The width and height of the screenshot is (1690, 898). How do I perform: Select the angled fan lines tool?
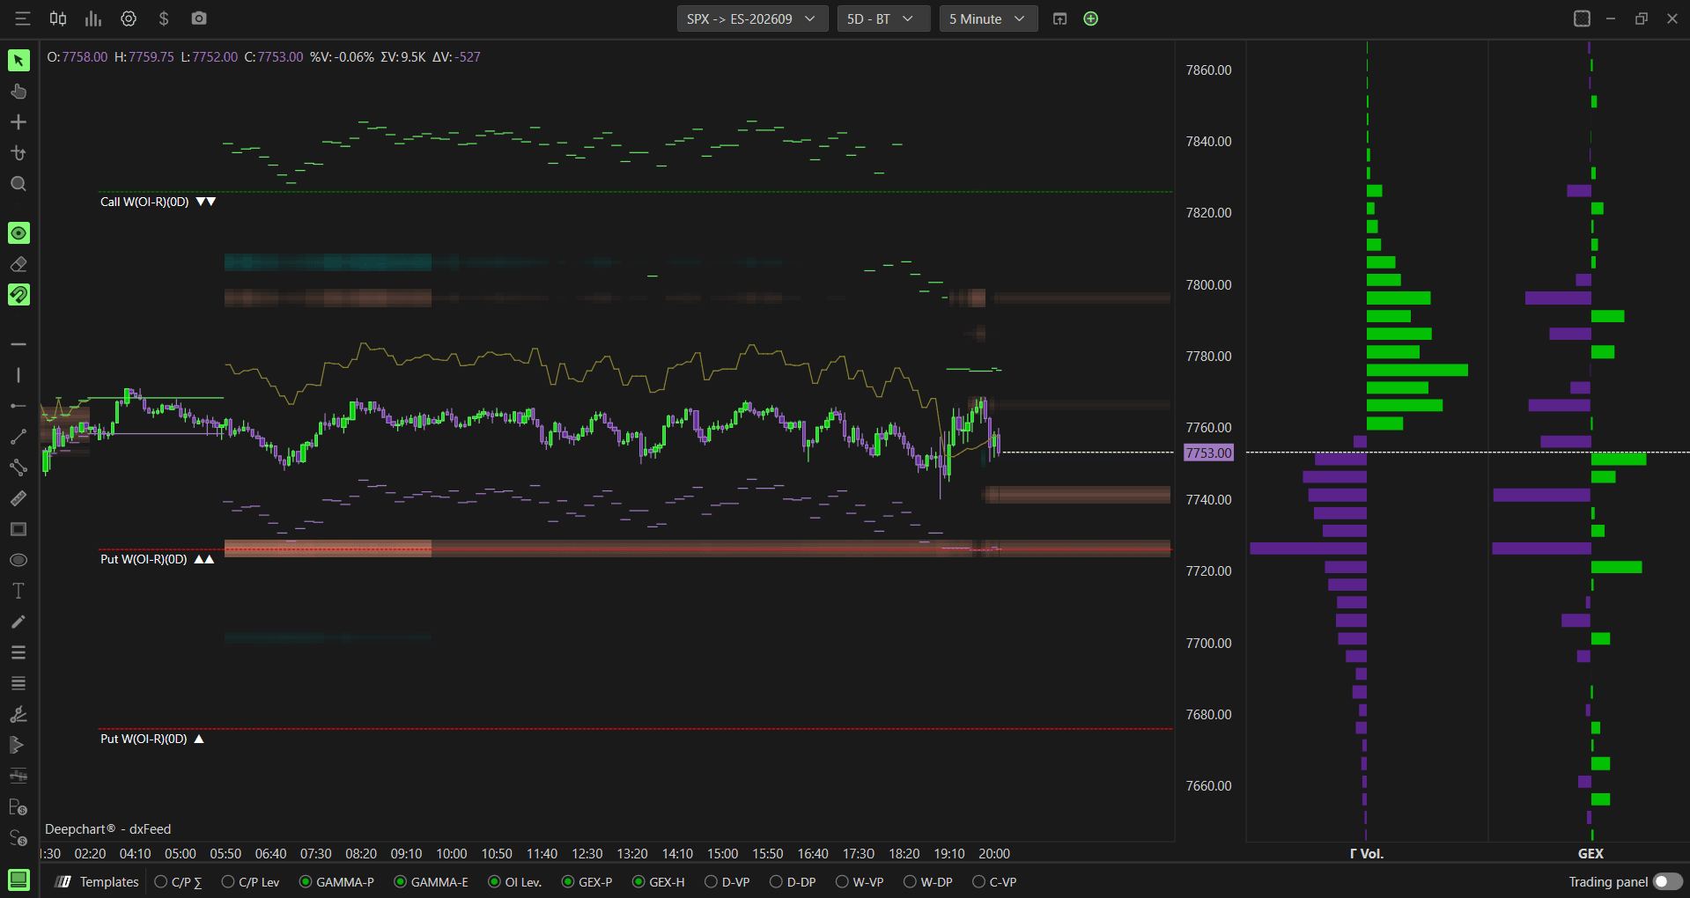(x=18, y=714)
